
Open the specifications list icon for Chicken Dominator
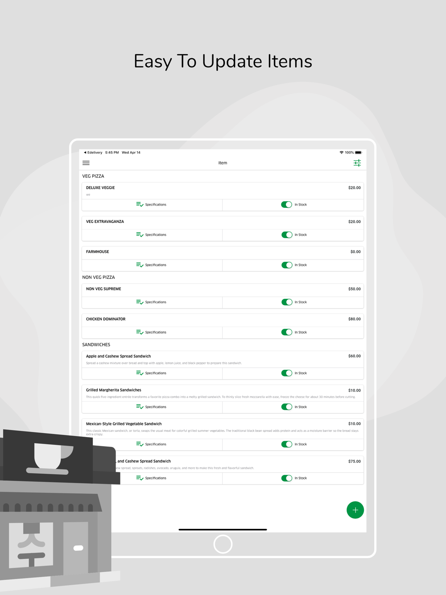[x=140, y=332]
